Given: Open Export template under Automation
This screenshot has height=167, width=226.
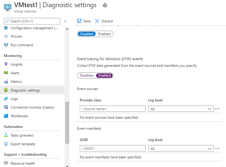Looking at the screenshot, I should [x=23, y=144].
